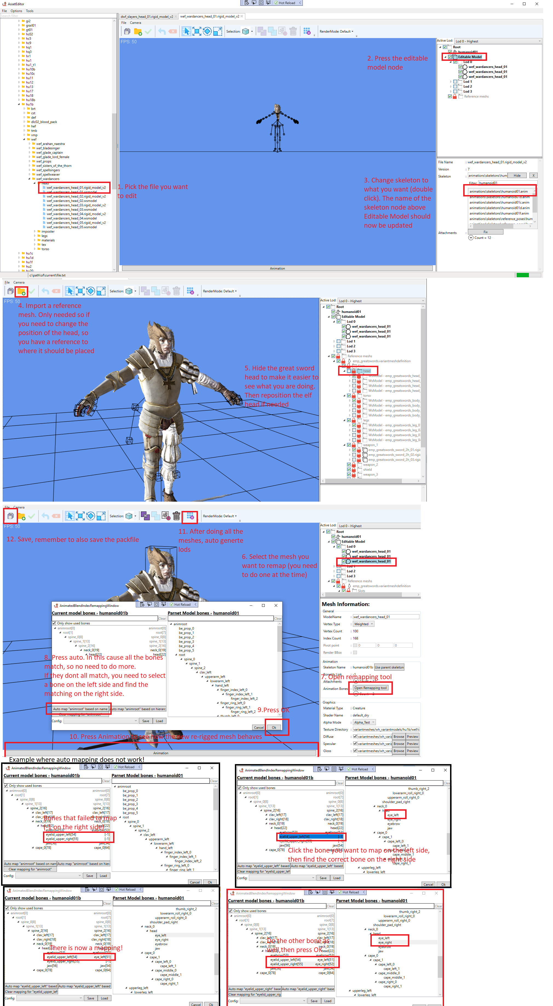Click the trash icon above the remapping viewport
Viewport: 553px width, 1006px height.
point(176,516)
